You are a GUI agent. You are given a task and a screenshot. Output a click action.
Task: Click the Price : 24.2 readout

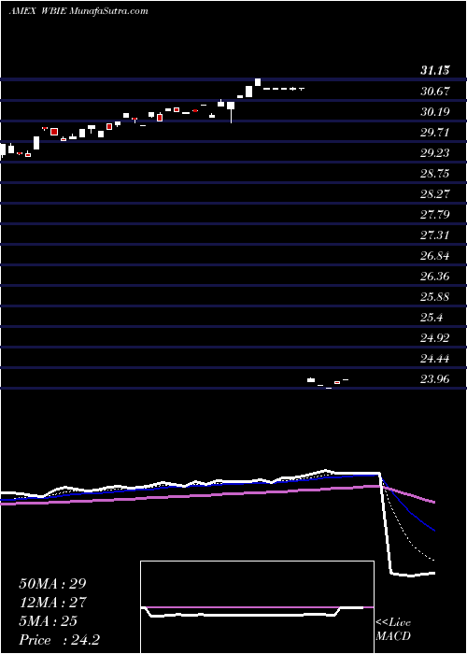[59, 640]
